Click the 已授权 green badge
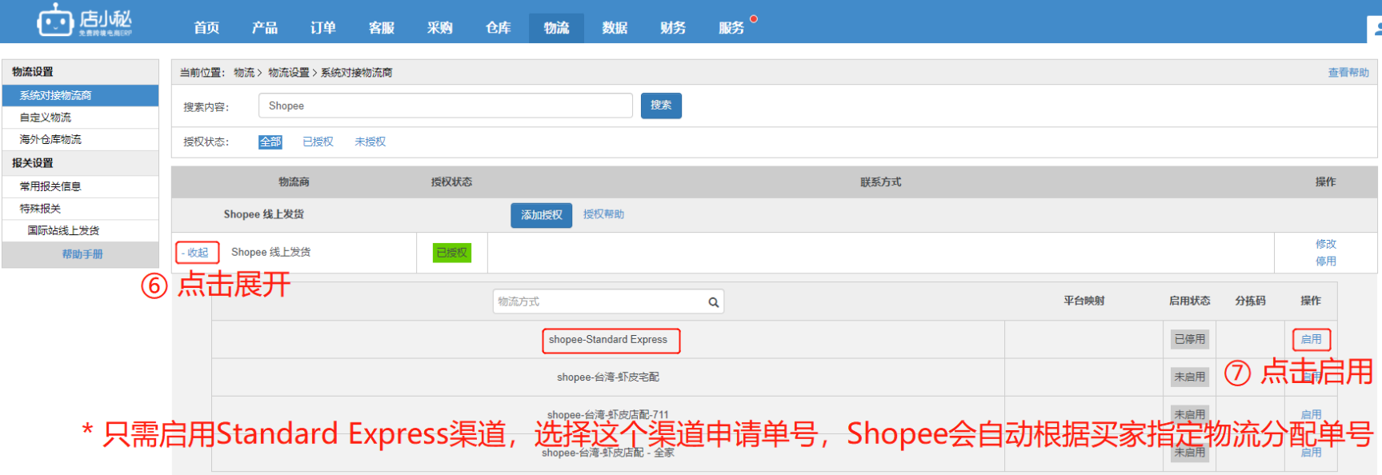 tap(452, 253)
